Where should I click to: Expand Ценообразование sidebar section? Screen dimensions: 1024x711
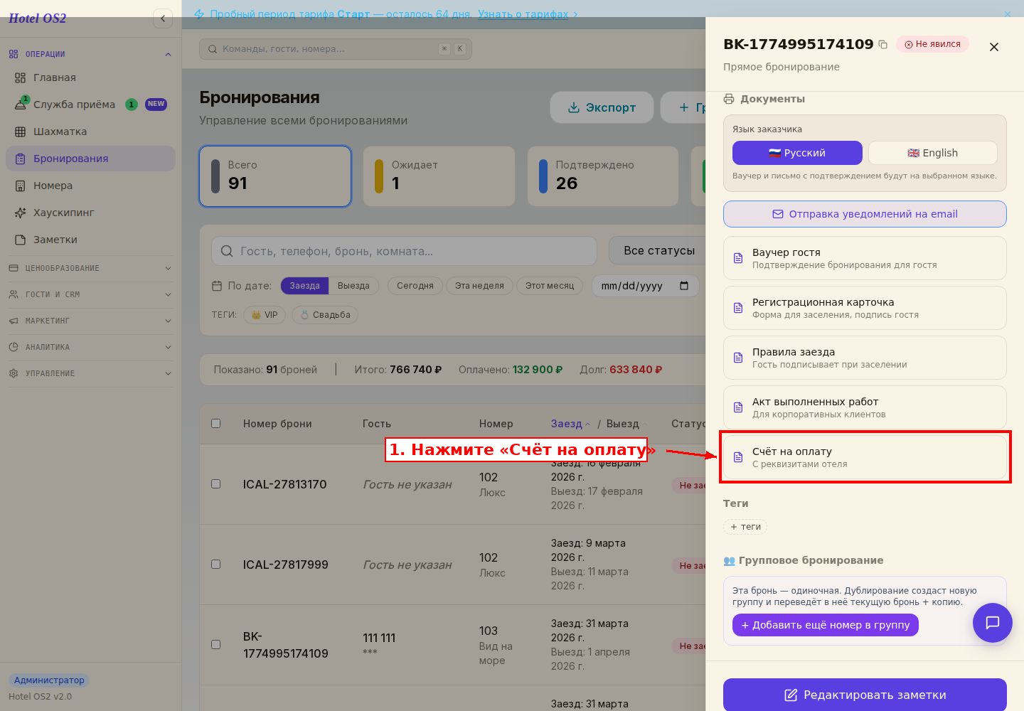pyautogui.click(x=90, y=268)
